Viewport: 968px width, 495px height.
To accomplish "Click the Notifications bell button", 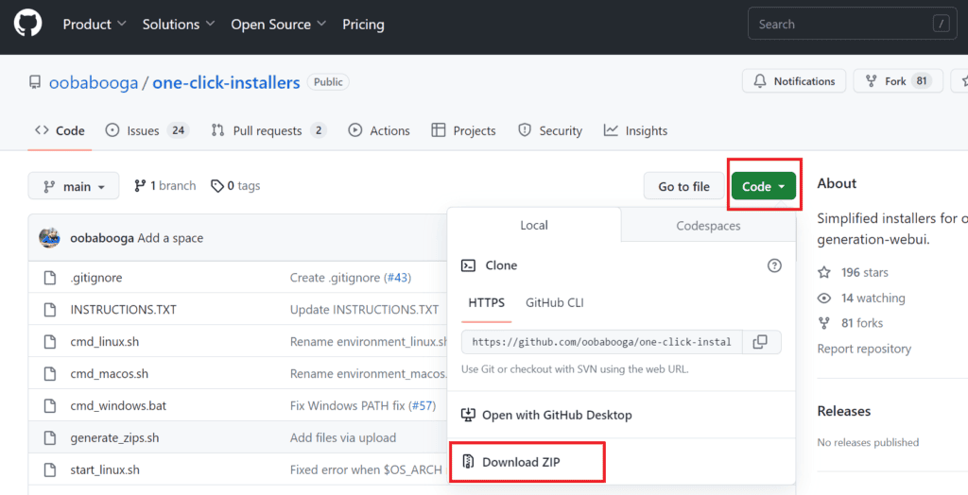I will coord(795,81).
